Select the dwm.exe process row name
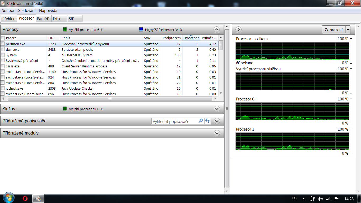Viewport: 361px width, 203px height. [x=12, y=50]
